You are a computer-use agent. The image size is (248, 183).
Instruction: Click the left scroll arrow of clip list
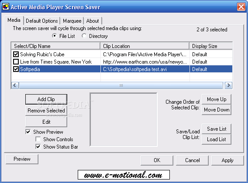pos(15,85)
